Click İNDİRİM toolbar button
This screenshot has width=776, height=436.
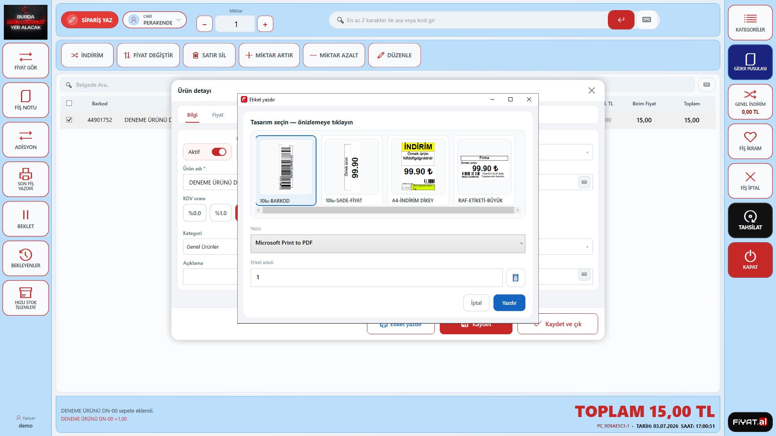(87, 55)
